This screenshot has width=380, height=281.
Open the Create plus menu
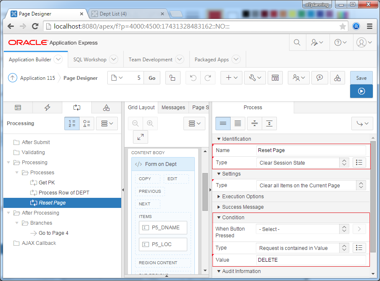pos(231,78)
